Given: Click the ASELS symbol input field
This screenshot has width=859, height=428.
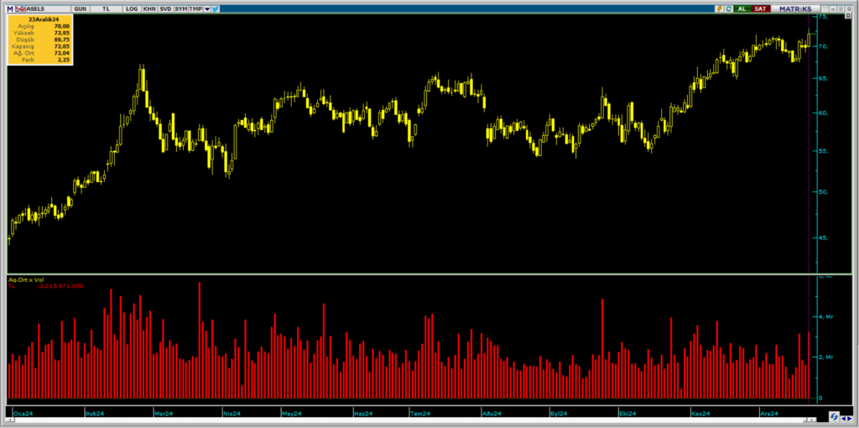Looking at the screenshot, I should (x=46, y=8).
